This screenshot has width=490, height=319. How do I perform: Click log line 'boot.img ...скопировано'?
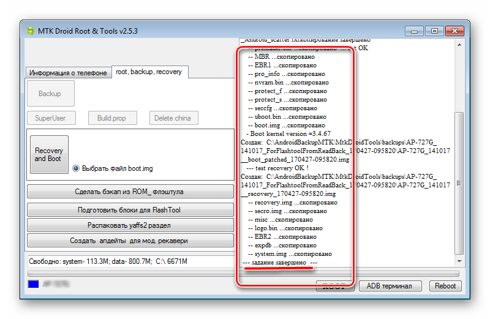click(287, 126)
